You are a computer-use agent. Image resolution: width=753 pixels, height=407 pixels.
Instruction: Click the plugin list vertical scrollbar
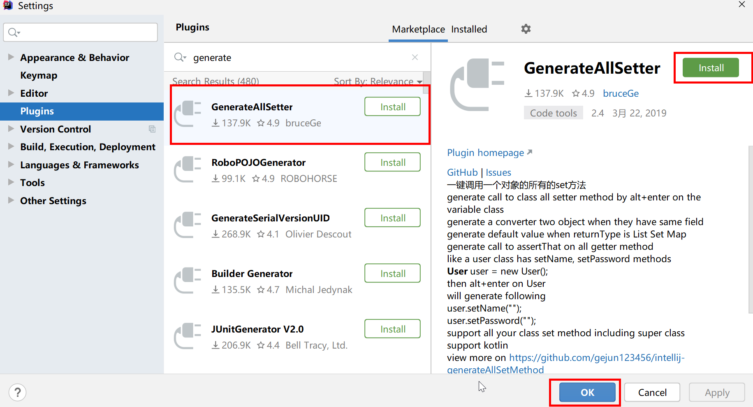point(427,82)
